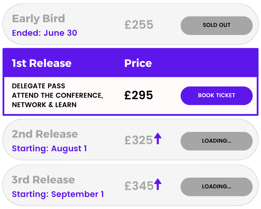Click the 1st Release header
Viewport: 261px width, 209px height.
[41, 63]
